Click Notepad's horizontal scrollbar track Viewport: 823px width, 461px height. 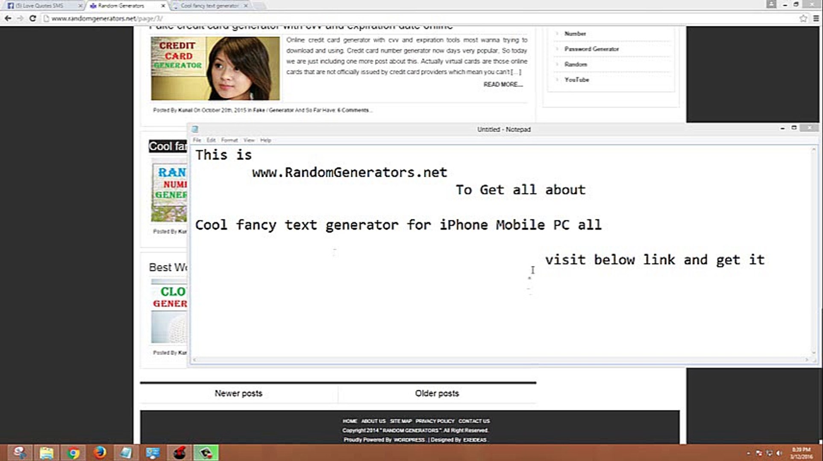[500, 360]
